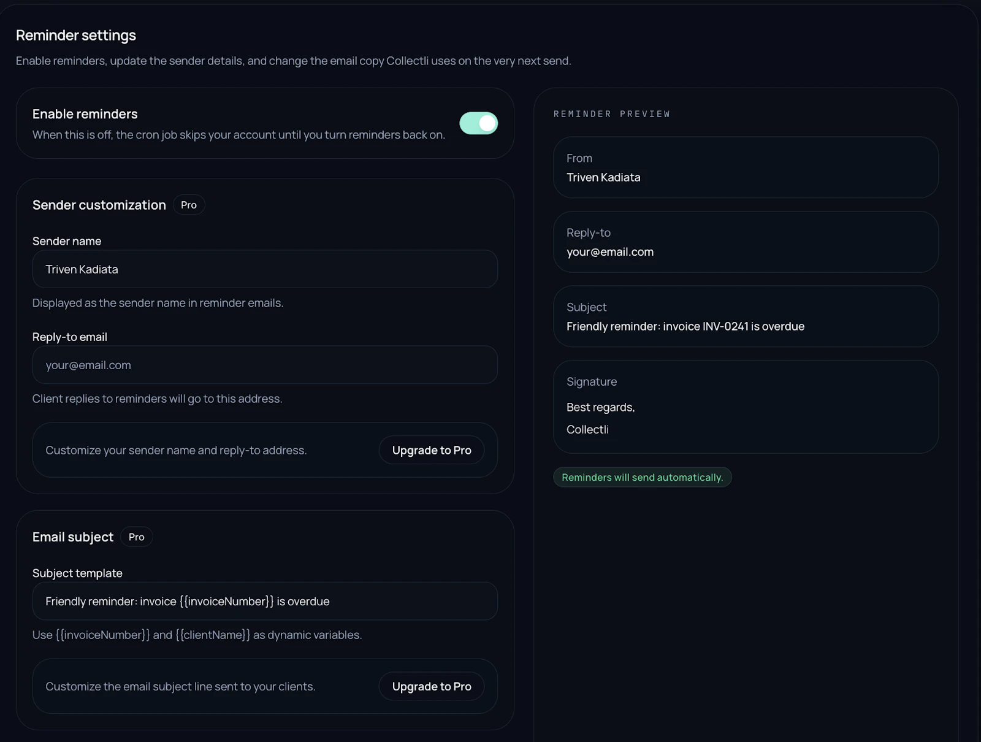
Task: Click the REMINDER PREVIEW panel header
Action: (x=612, y=113)
